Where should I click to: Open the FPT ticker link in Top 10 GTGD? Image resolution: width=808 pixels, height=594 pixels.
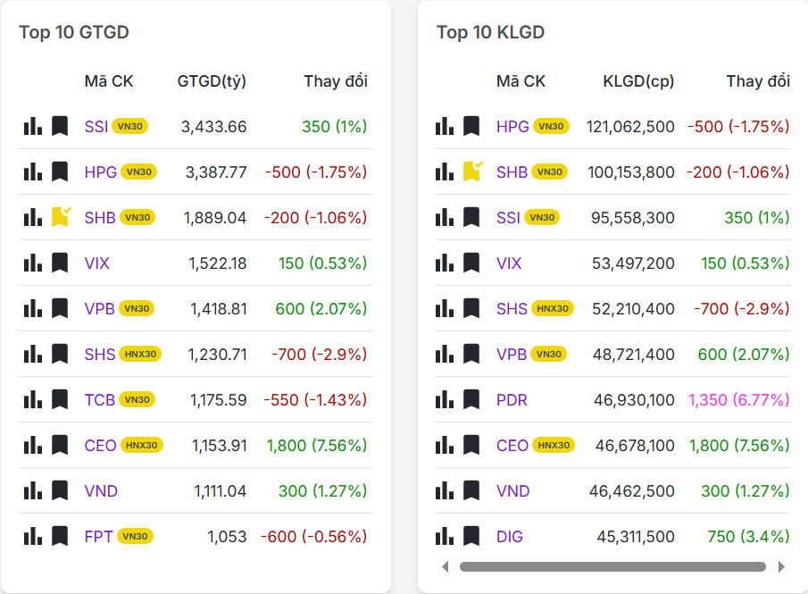point(98,536)
